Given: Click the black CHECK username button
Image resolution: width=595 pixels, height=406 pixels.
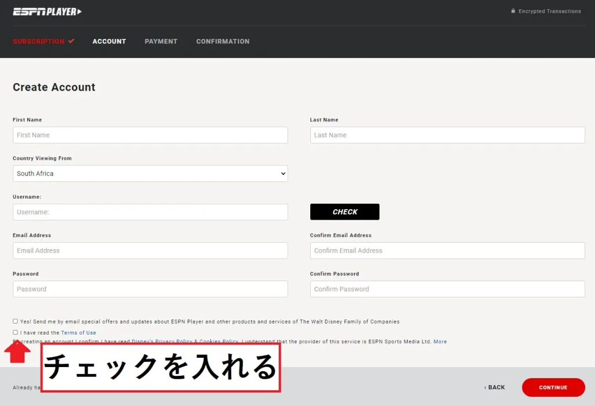Looking at the screenshot, I should coord(345,212).
